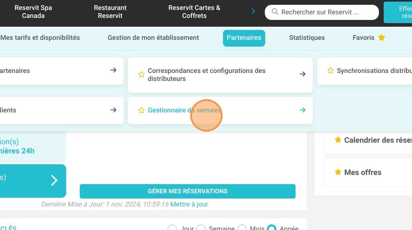Click the white chevron on the teal card

coord(54,181)
